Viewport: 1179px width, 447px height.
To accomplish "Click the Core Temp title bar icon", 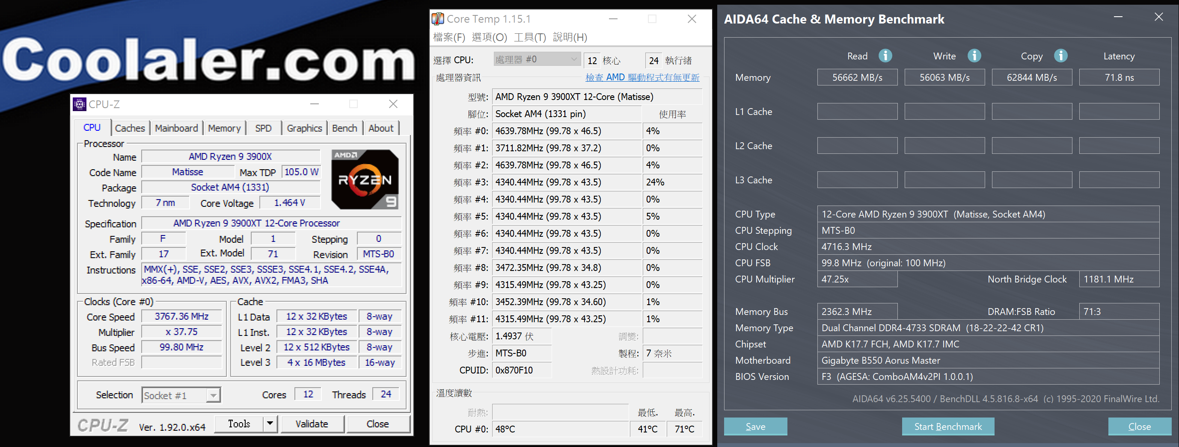I will tap(438, 19).
